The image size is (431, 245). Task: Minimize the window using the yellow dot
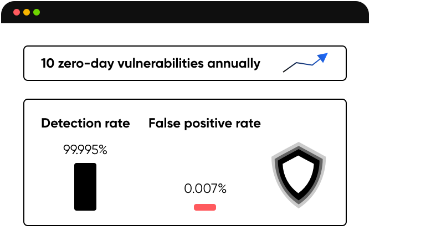coord(27,12)
